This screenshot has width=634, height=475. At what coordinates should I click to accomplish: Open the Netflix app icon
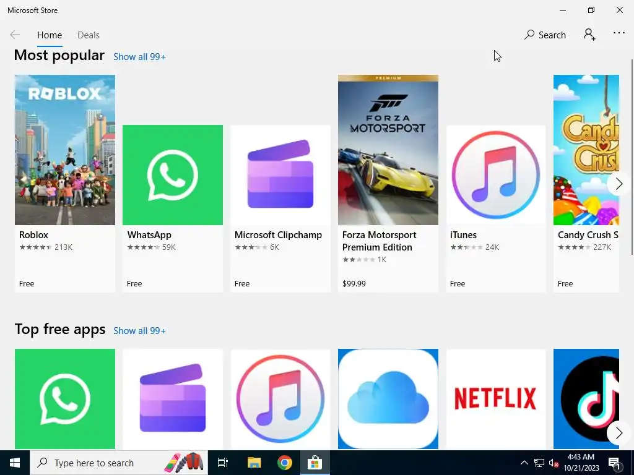pos(496,399)
